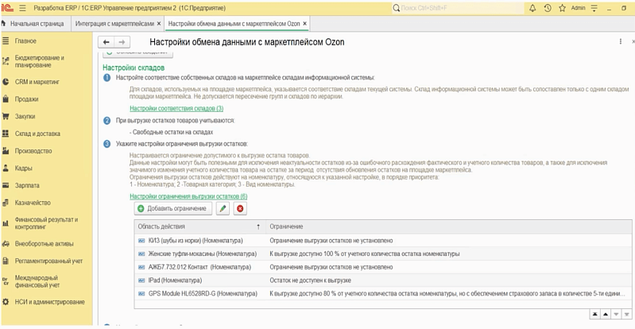This screenshot has width=635, height=329.
Task: Click Добавить ограничение button
Action: [173, 208]
